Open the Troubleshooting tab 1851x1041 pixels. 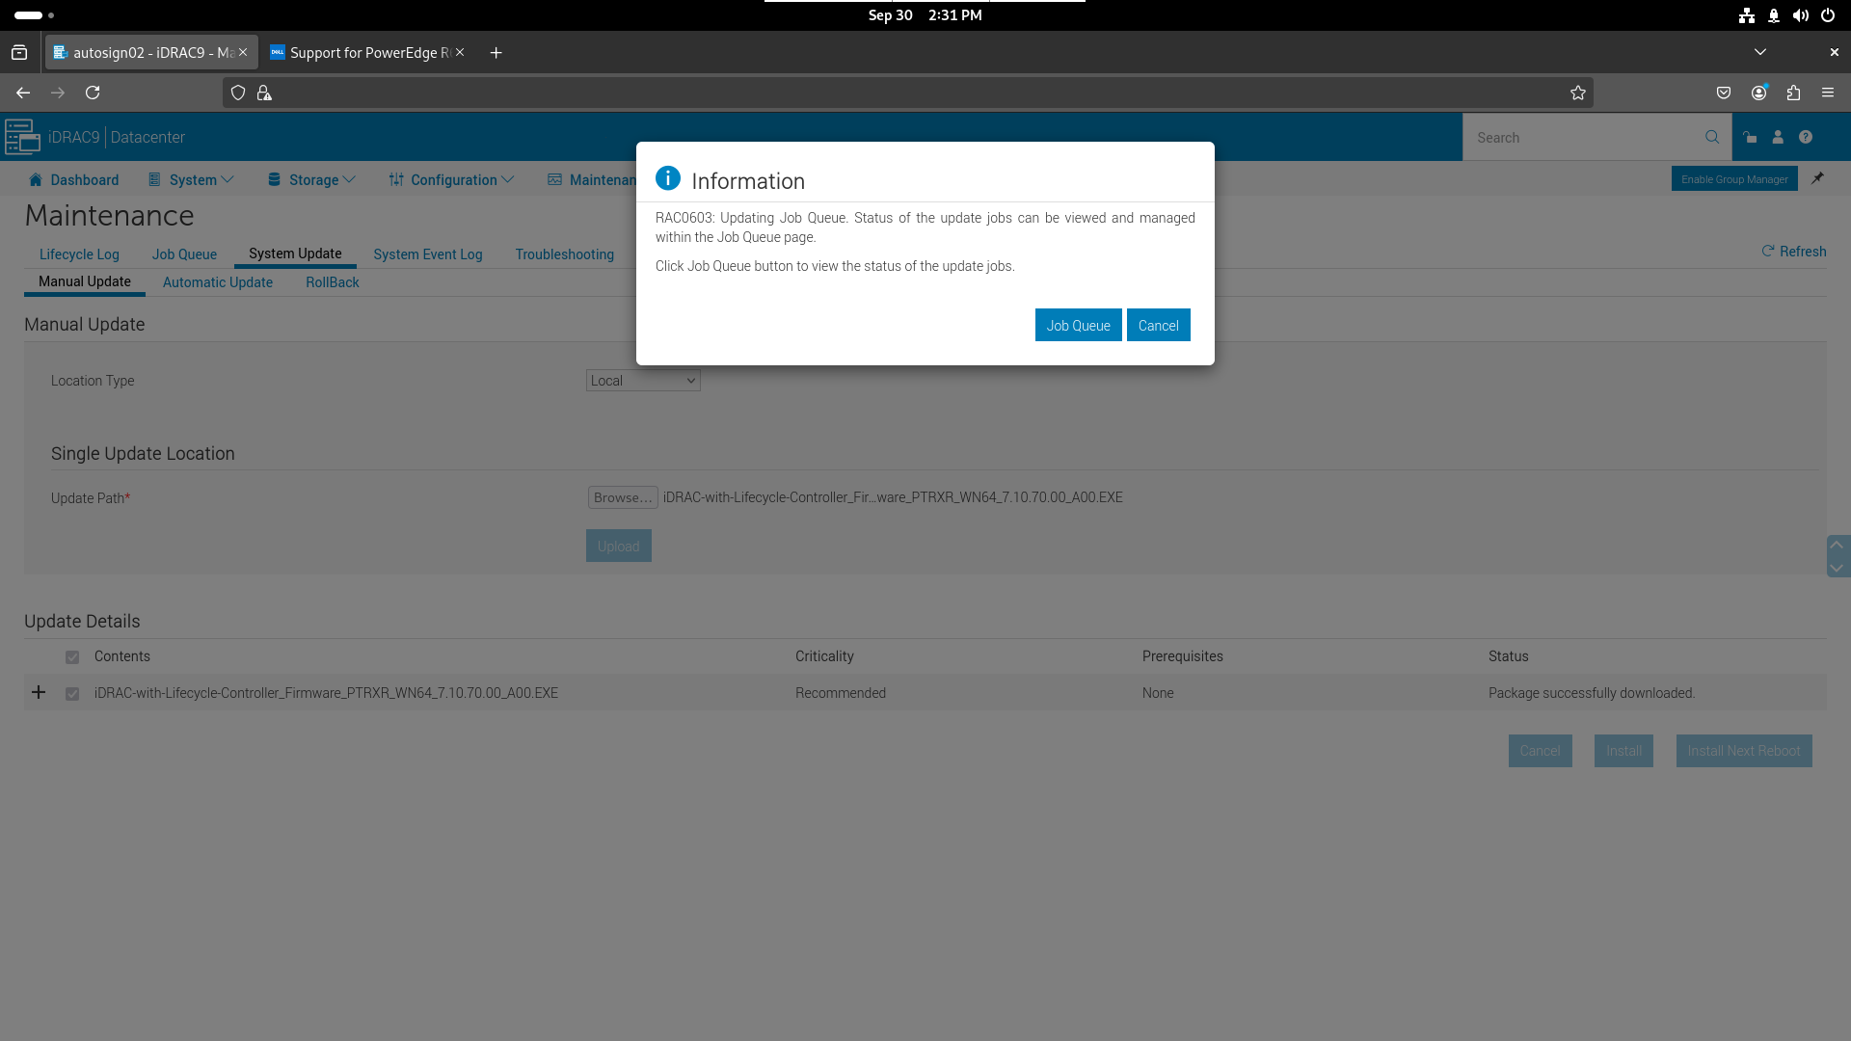[564, 254]
